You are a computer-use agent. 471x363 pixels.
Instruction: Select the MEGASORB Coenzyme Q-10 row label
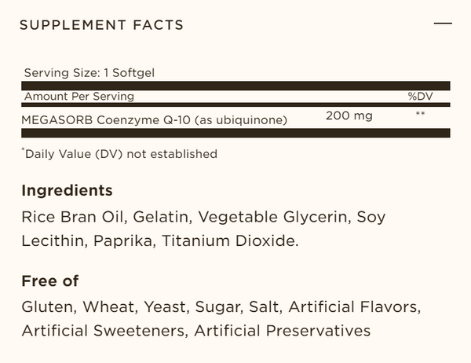point(155,119)
